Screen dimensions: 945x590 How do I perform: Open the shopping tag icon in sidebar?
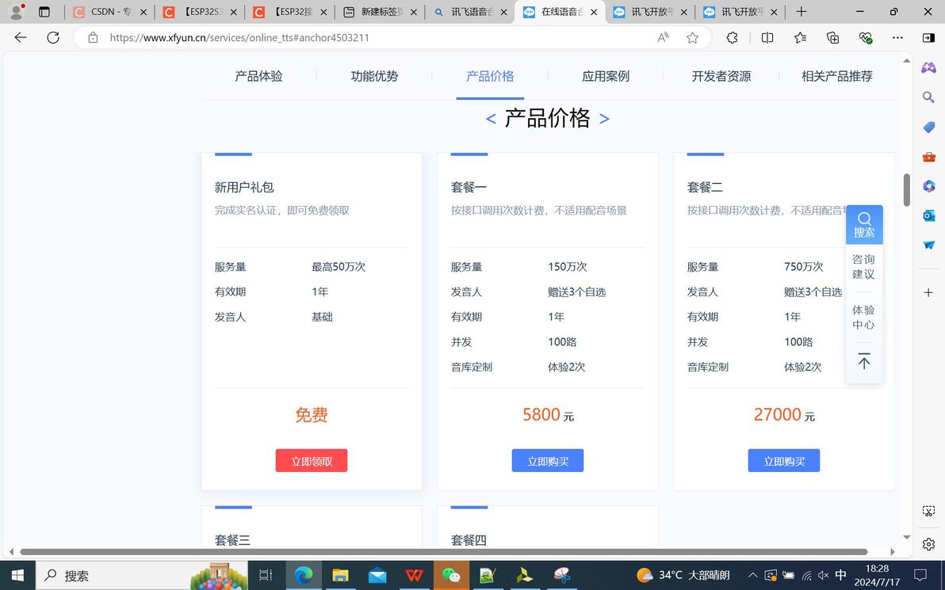point(928,127)
